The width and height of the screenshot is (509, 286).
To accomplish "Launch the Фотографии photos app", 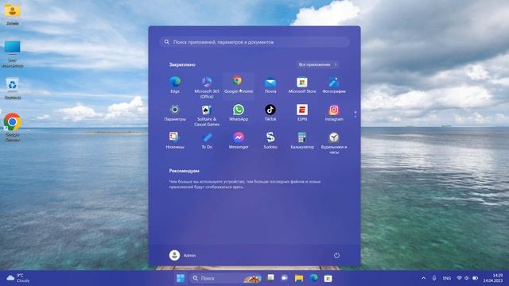I will (x=334, y=85).
